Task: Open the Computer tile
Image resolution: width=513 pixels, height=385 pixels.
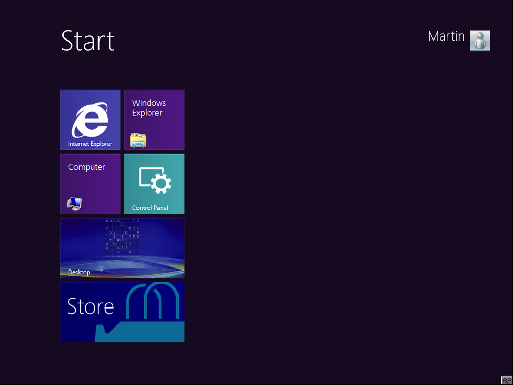Action: tap(90, 184)
